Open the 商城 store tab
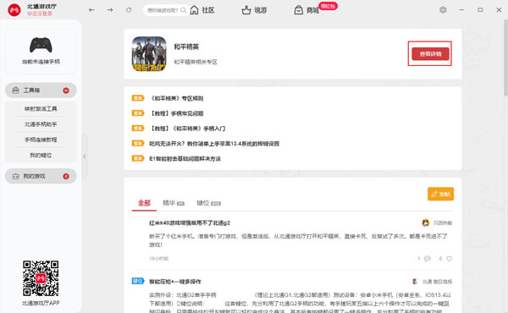This screenshot has height=313, width=508. pyautogui.click(x=306, y=10)
